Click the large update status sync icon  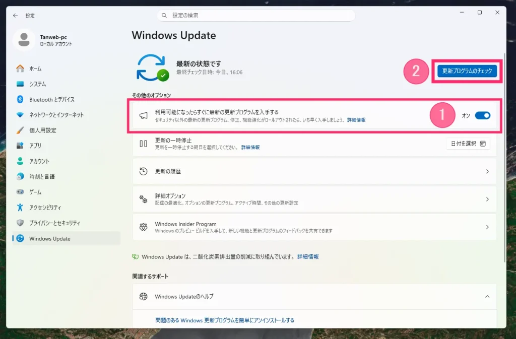pyautogui.click(x=152, y=67)
